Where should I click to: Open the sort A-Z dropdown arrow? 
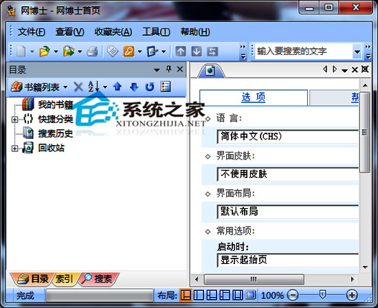coord(105,87)
